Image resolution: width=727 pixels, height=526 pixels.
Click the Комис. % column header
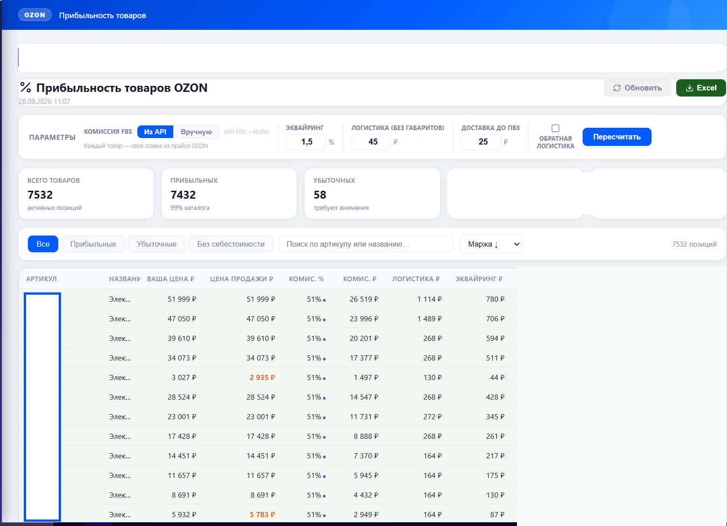tap(306, 279)
